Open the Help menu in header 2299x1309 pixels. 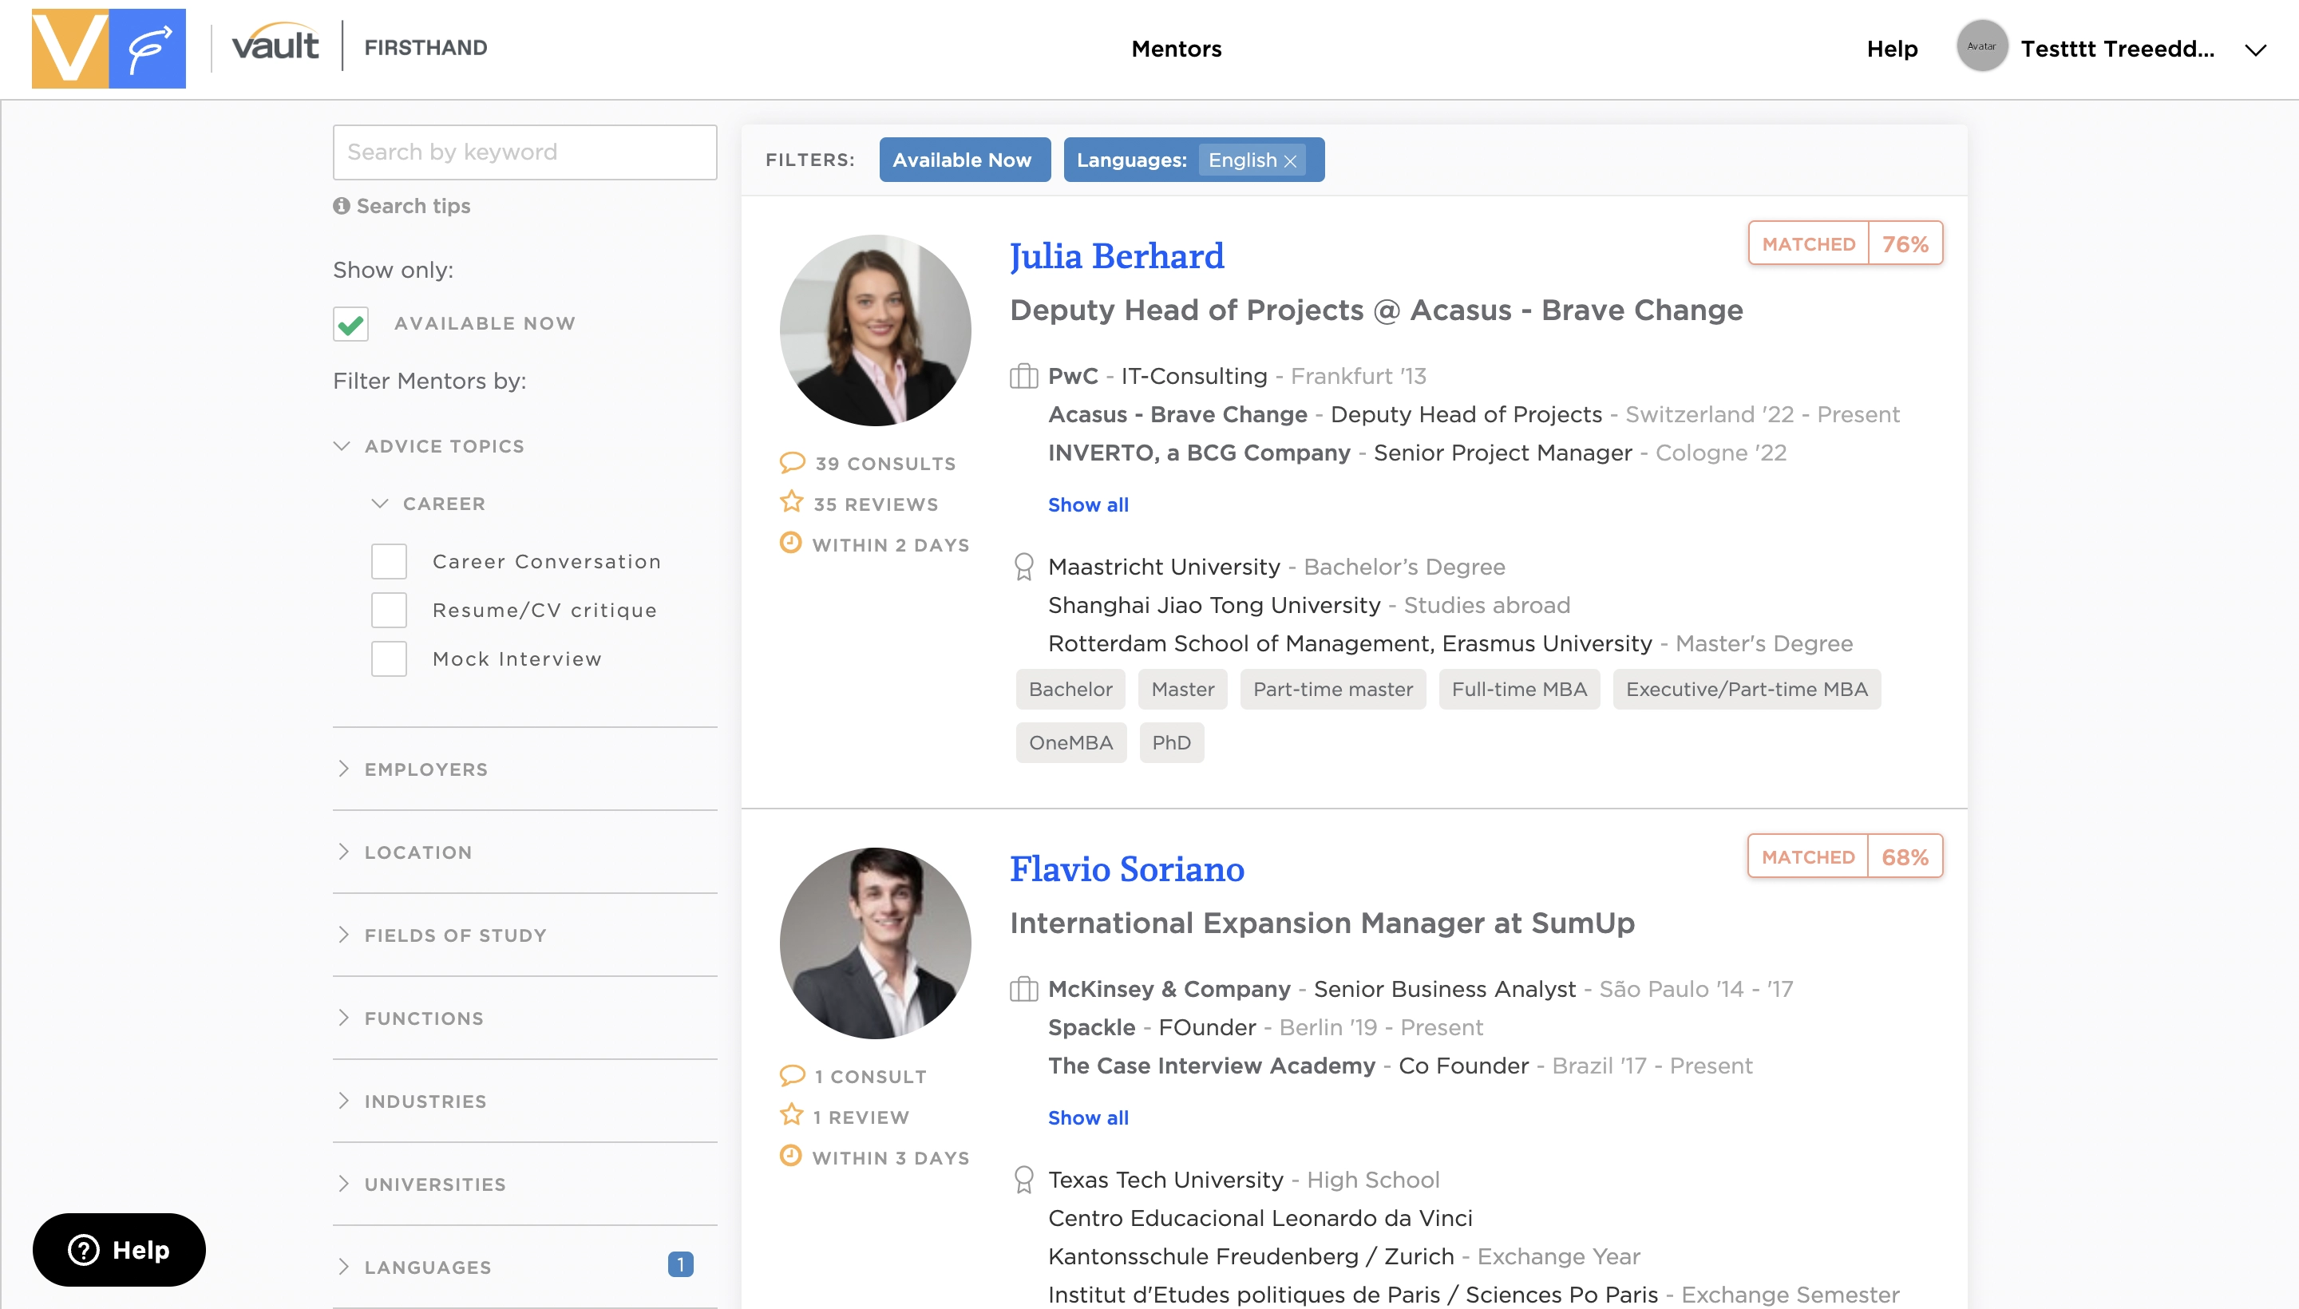coord(1892,49)
